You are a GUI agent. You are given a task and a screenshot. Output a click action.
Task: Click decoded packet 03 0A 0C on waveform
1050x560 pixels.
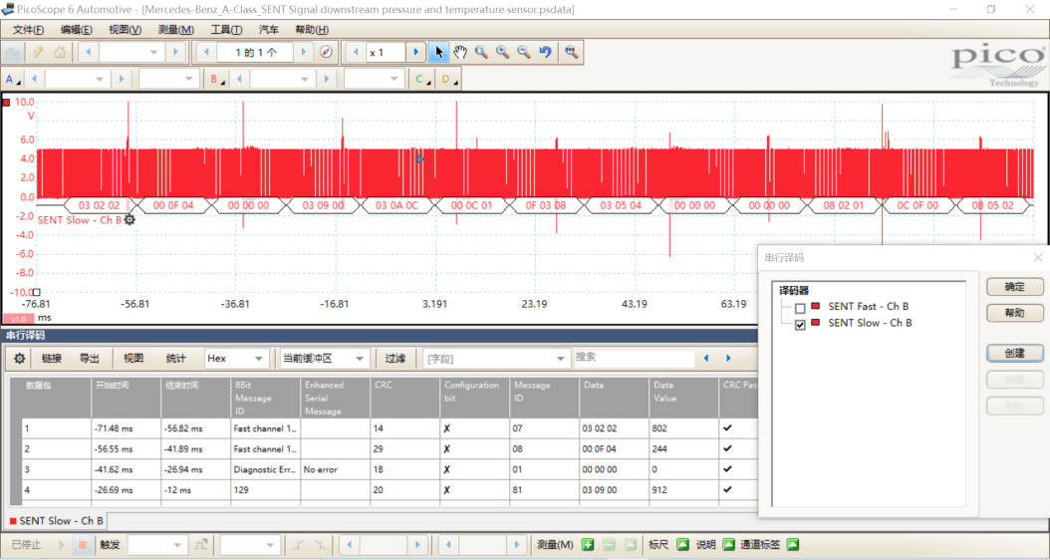tap(397, 205)
